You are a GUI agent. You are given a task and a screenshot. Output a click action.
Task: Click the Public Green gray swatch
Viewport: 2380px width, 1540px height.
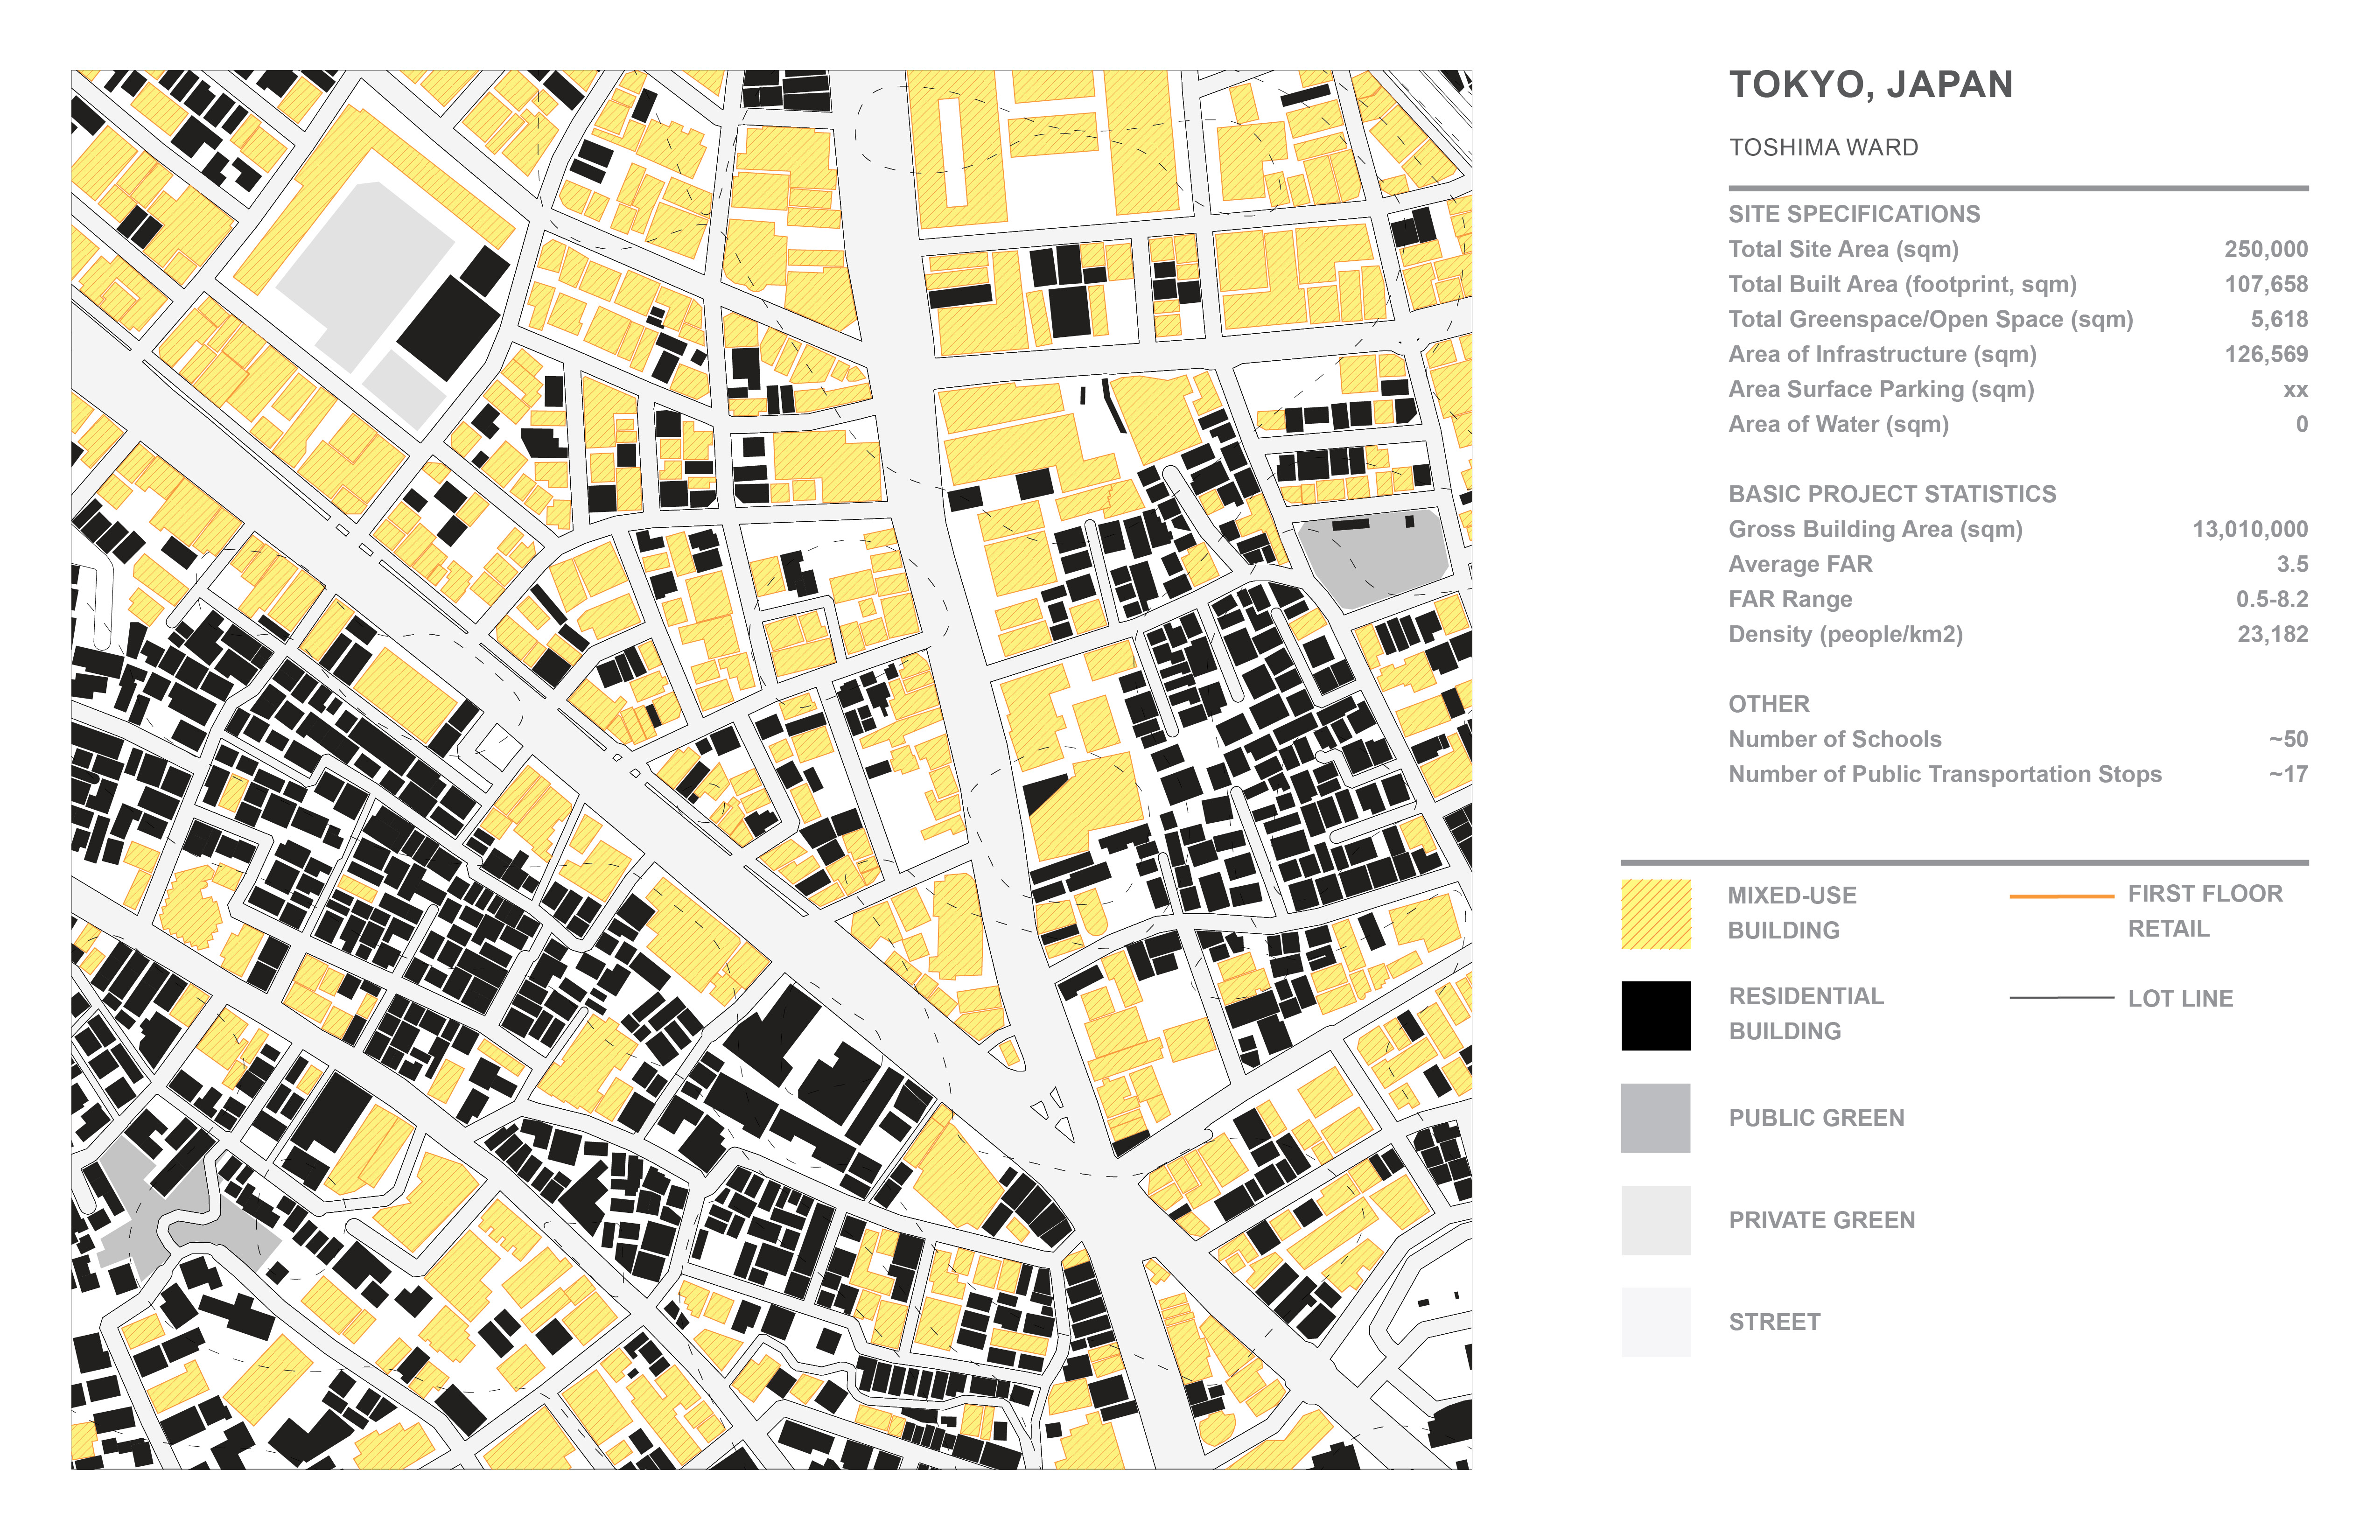(x=1656, y=1118)
